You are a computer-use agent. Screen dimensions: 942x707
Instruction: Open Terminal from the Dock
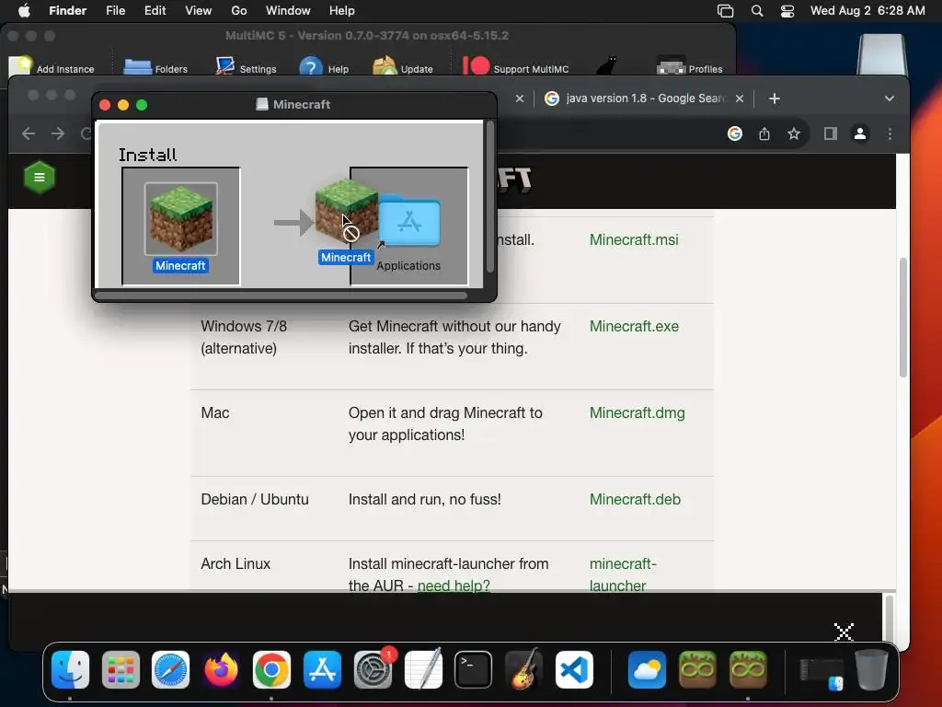click(x=474, y=669)
